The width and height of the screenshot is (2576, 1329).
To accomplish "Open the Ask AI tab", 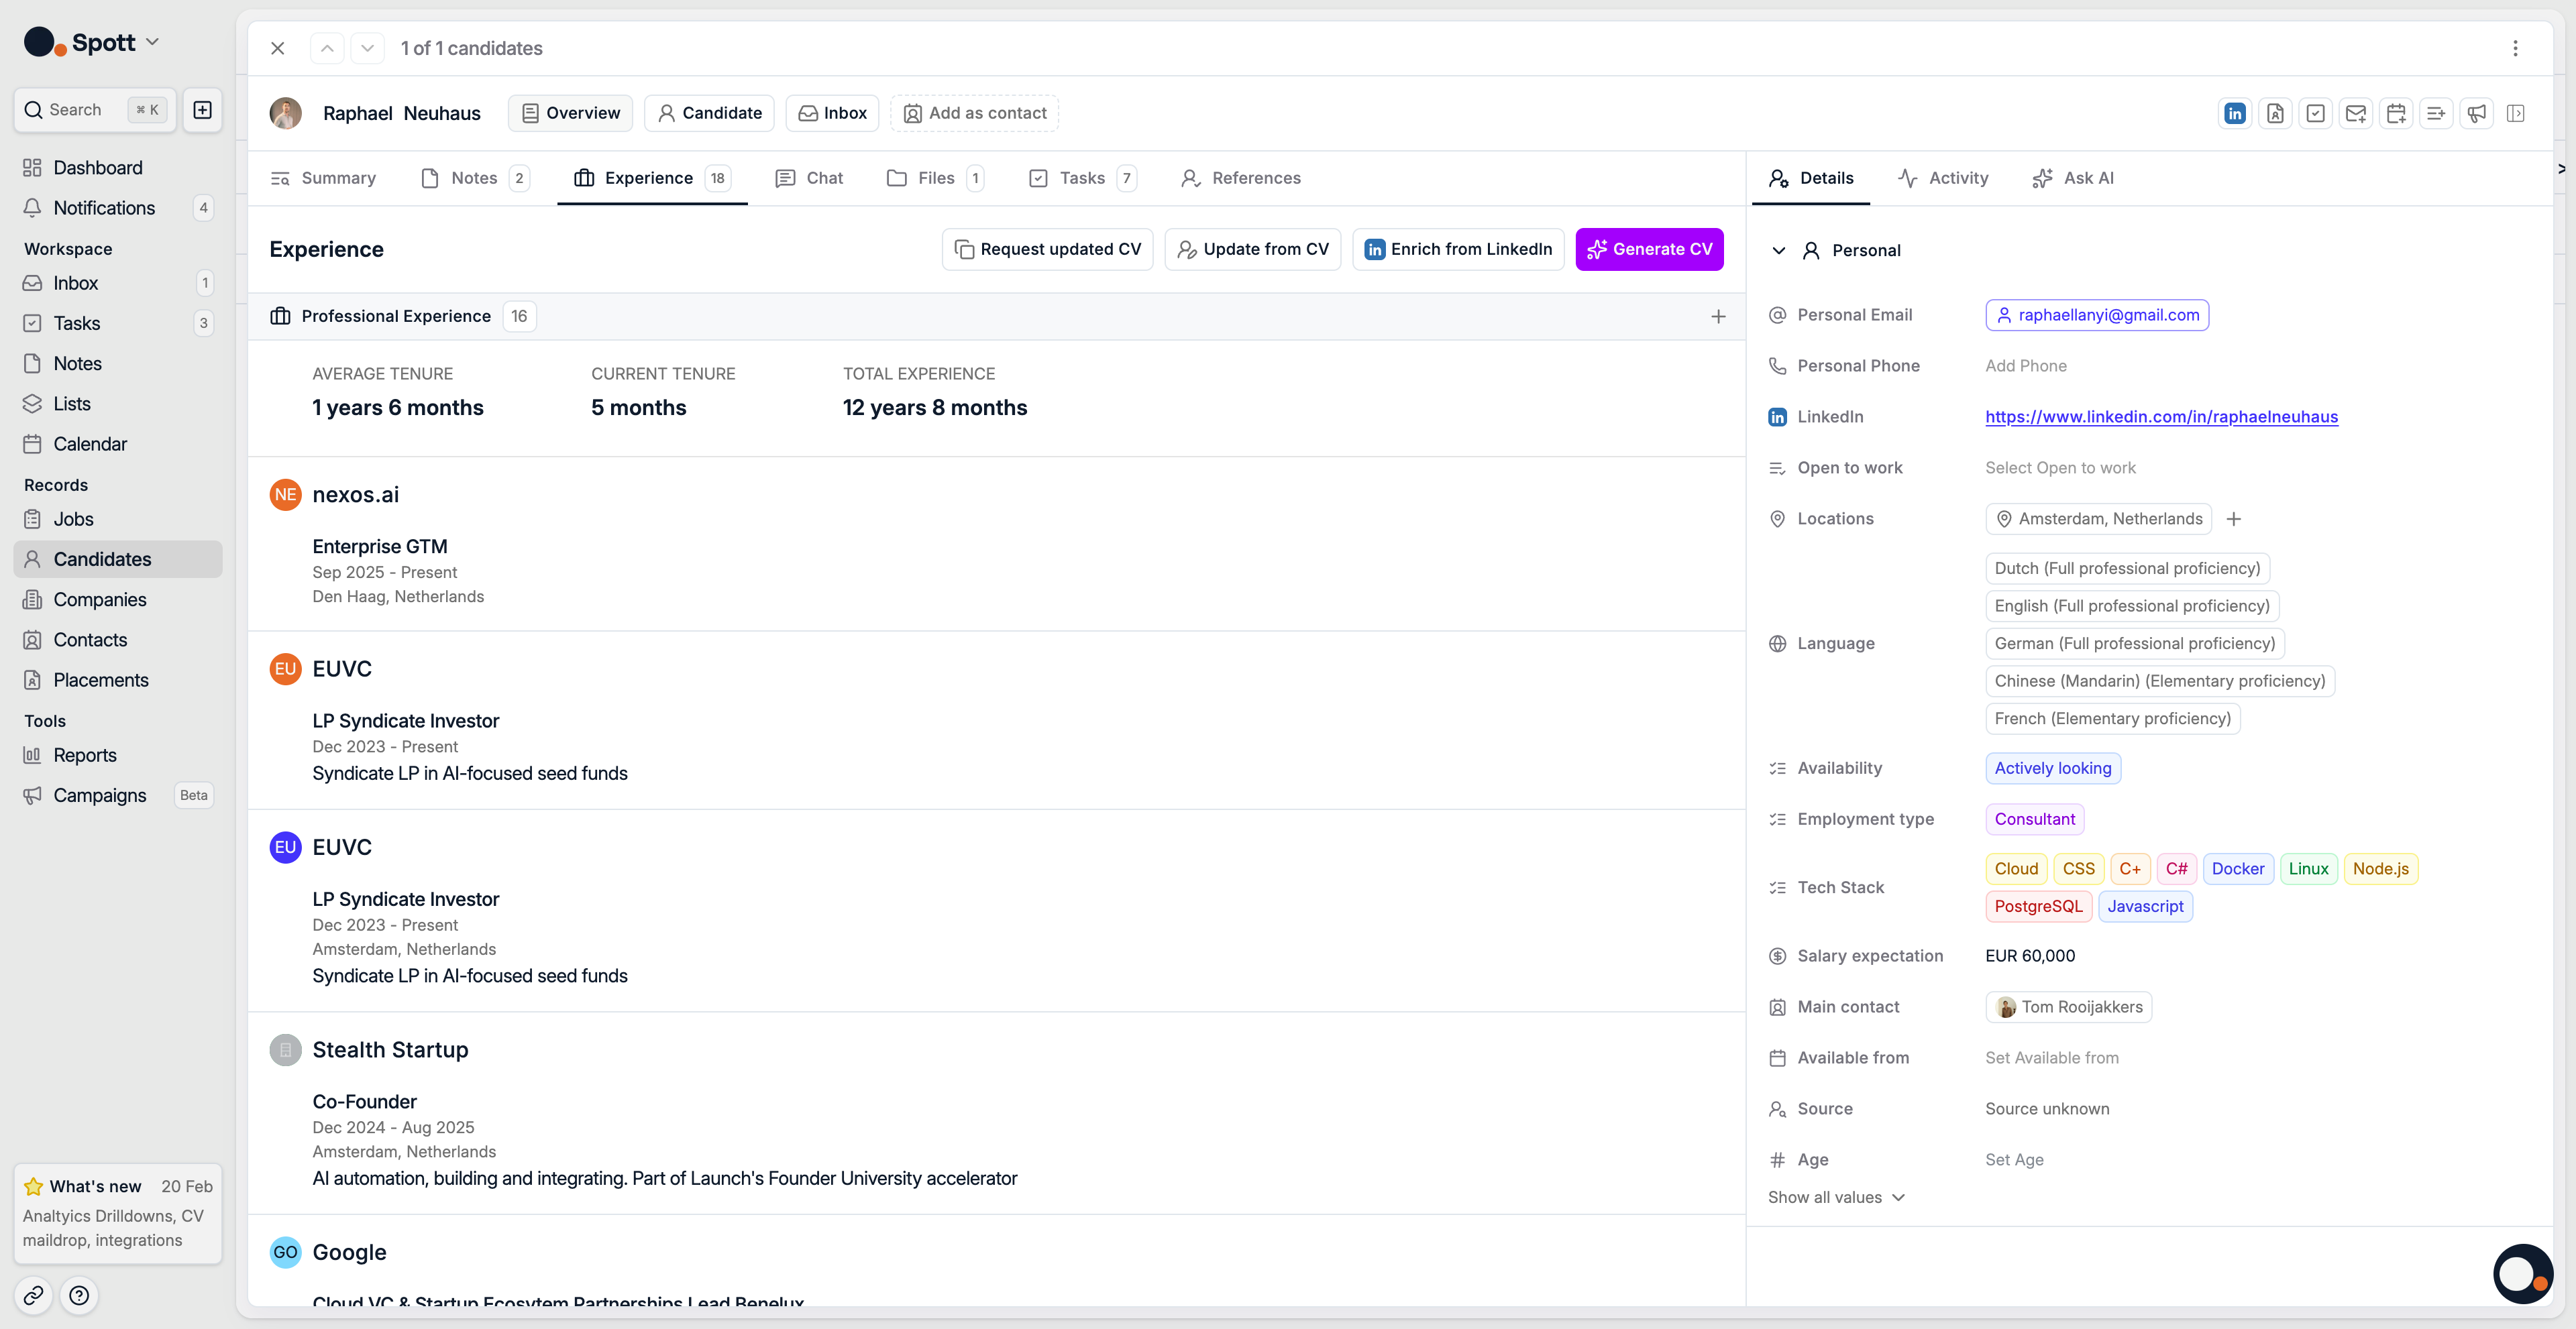I will [x=2073, y=178].
